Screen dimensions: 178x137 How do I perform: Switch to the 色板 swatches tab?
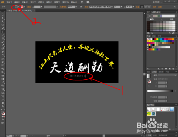pyautogui.click(x=148, y=36)
